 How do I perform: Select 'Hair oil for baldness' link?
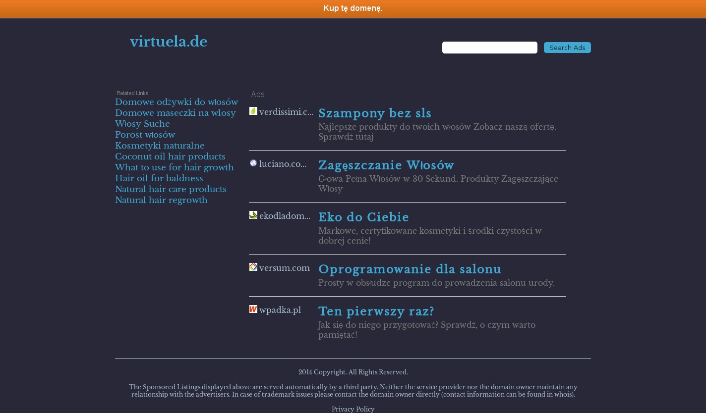[x=159, y=178]
